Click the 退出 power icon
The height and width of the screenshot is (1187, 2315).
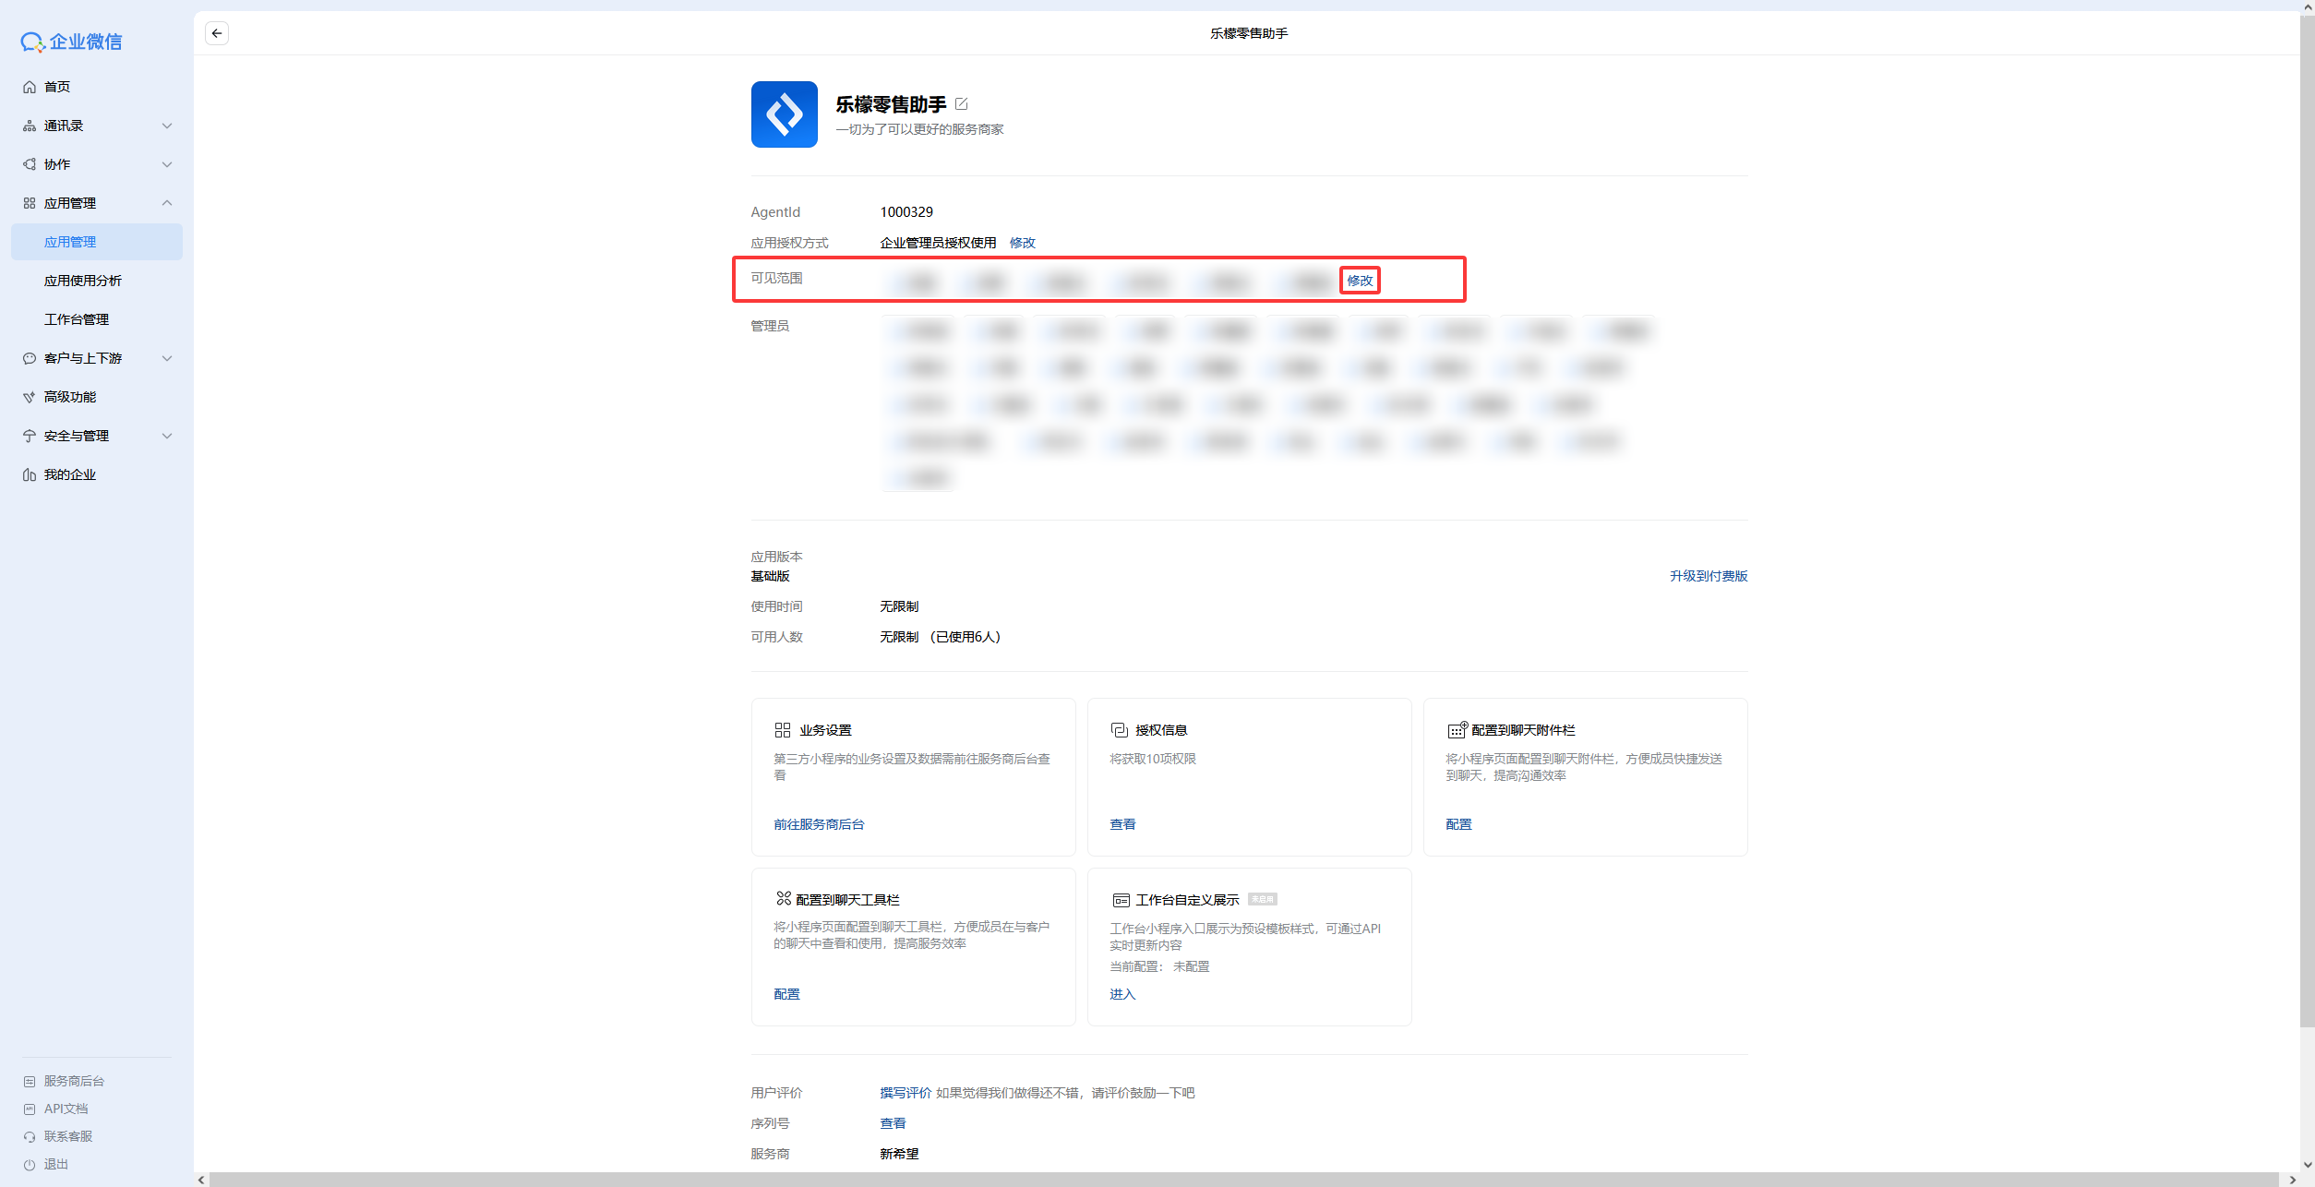tap(30, 1164)
